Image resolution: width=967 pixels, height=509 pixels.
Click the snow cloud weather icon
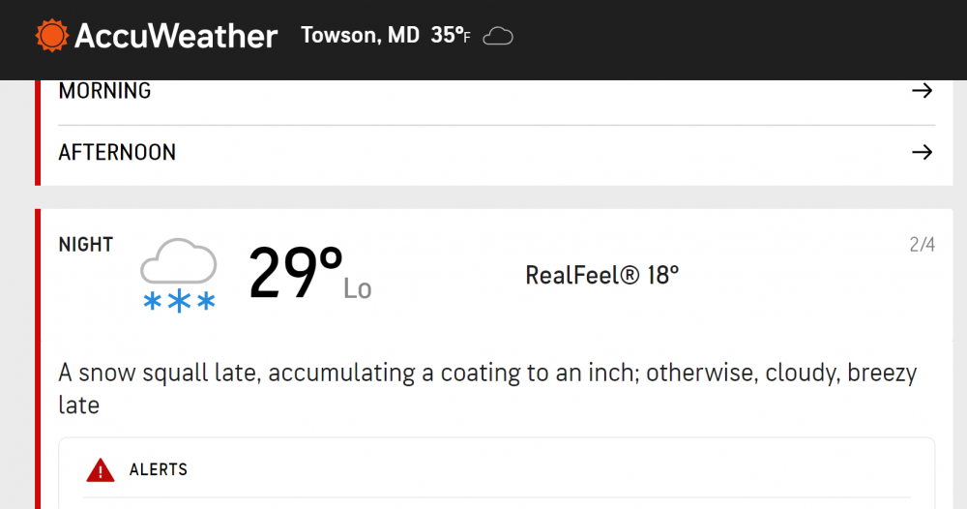179,275
